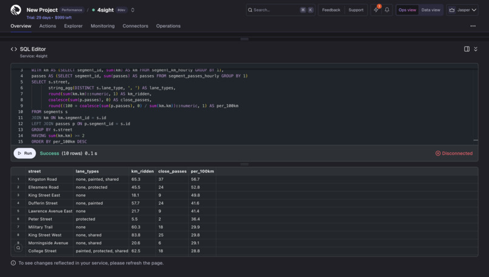The image size is (489, 277).
Task: Open the Jasper account dropdown
Action: click(x=462, y=10)
